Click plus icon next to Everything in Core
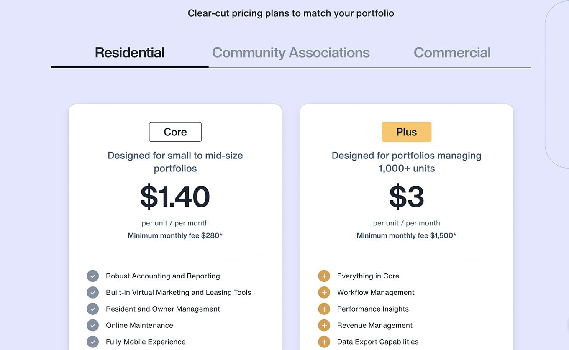Screen dimensions: 569x350 click(324, 276)
